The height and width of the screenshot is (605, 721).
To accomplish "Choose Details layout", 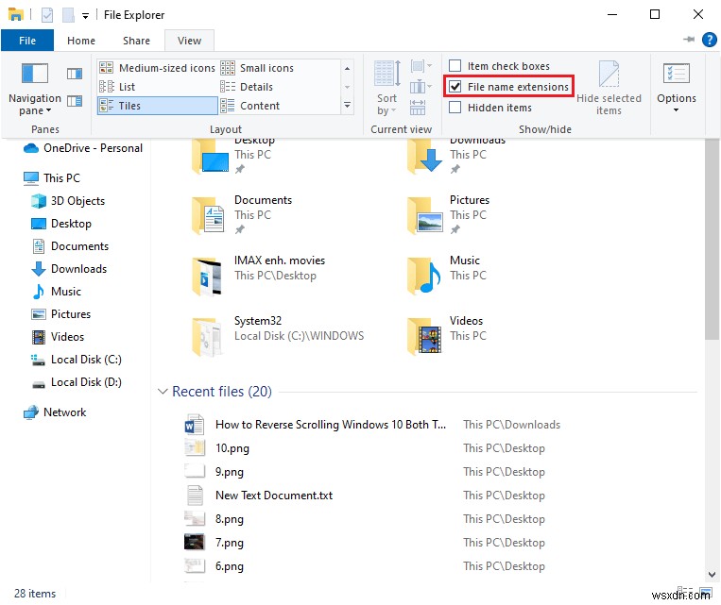I will click(247, 87).
